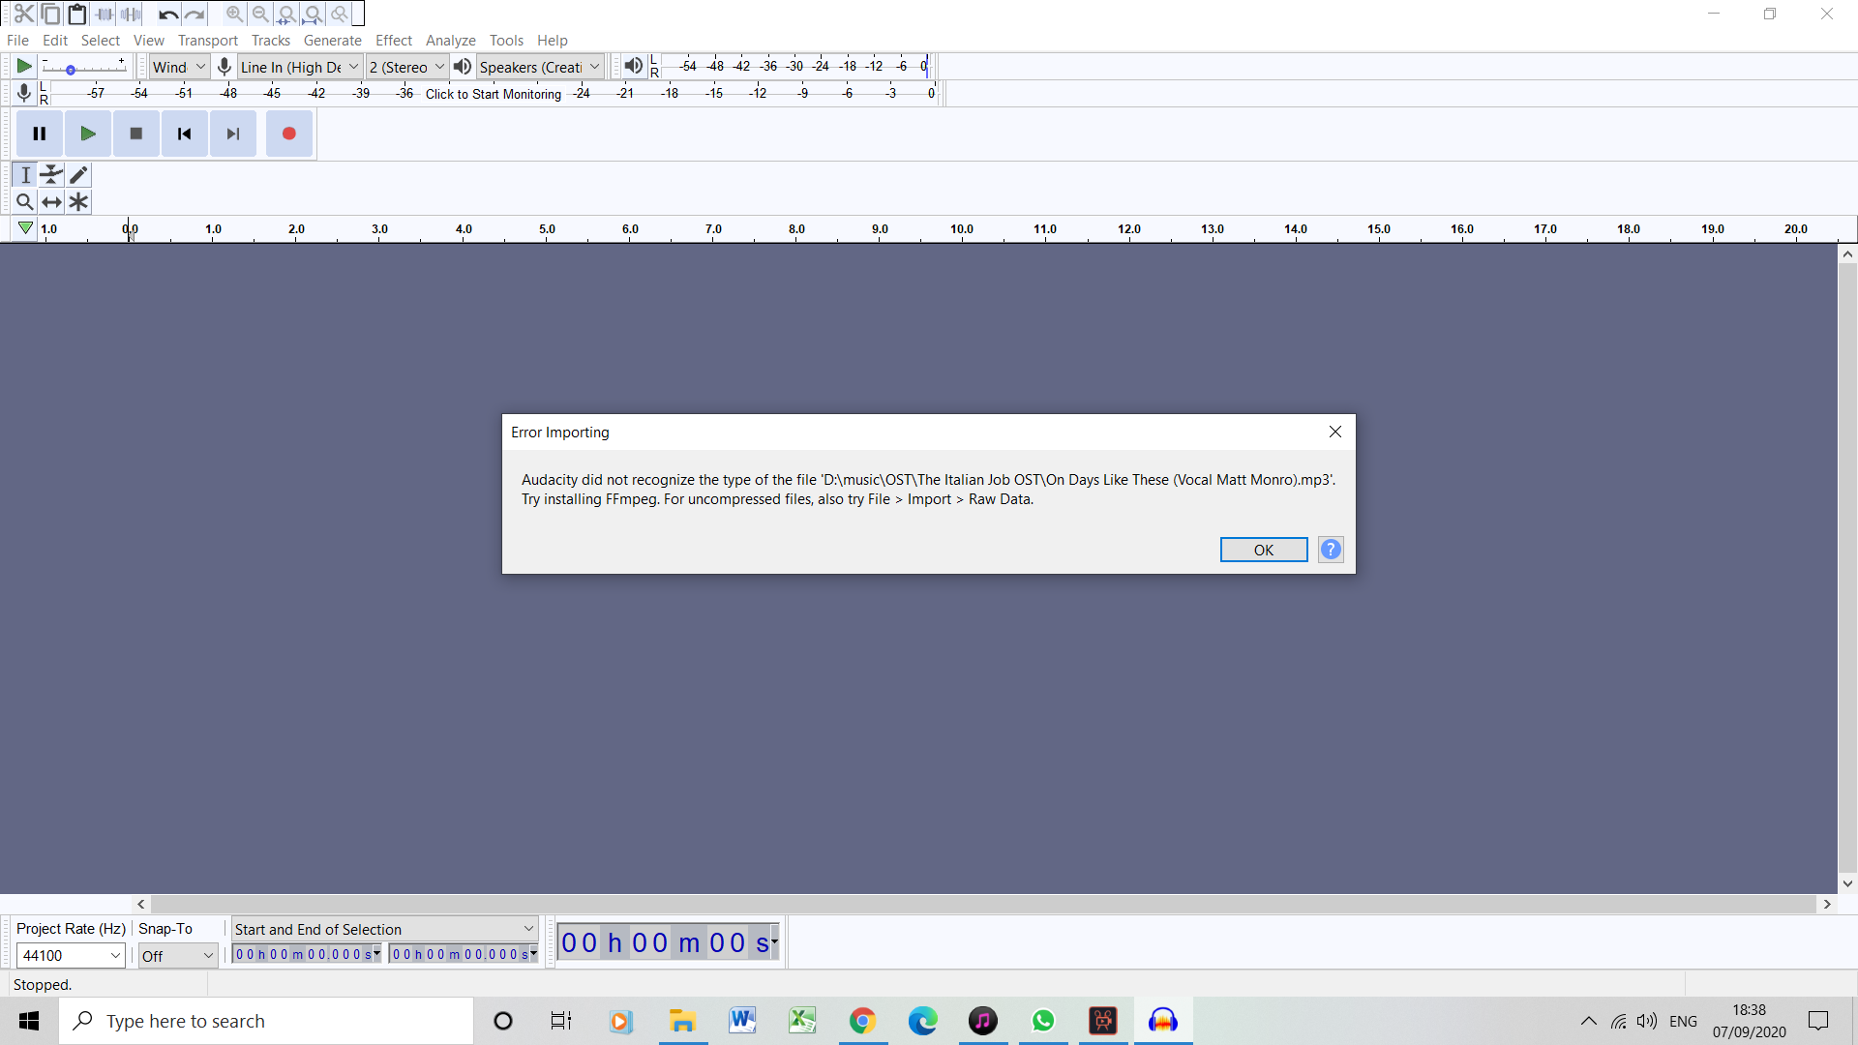Open the Effect menu
The image size is (1858, 1045).
pyautogui.click(x=394, y=40)
